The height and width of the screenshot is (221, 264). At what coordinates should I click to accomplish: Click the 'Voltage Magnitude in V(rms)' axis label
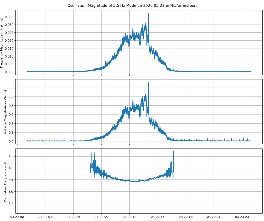click(x=5, y=112)
